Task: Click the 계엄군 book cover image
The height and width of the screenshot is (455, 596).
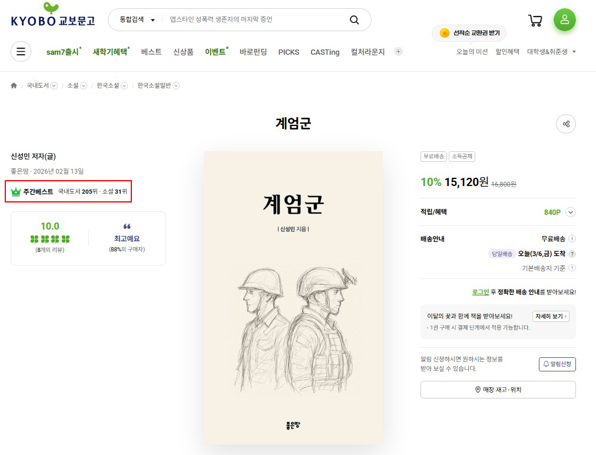Action: click(x=293, y=297)
